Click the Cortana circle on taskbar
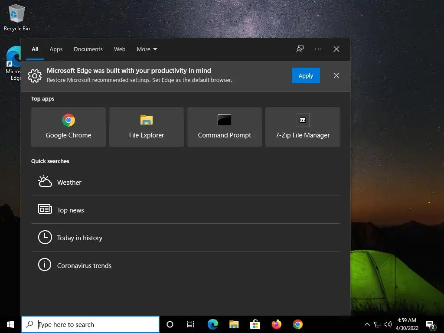 170,324
